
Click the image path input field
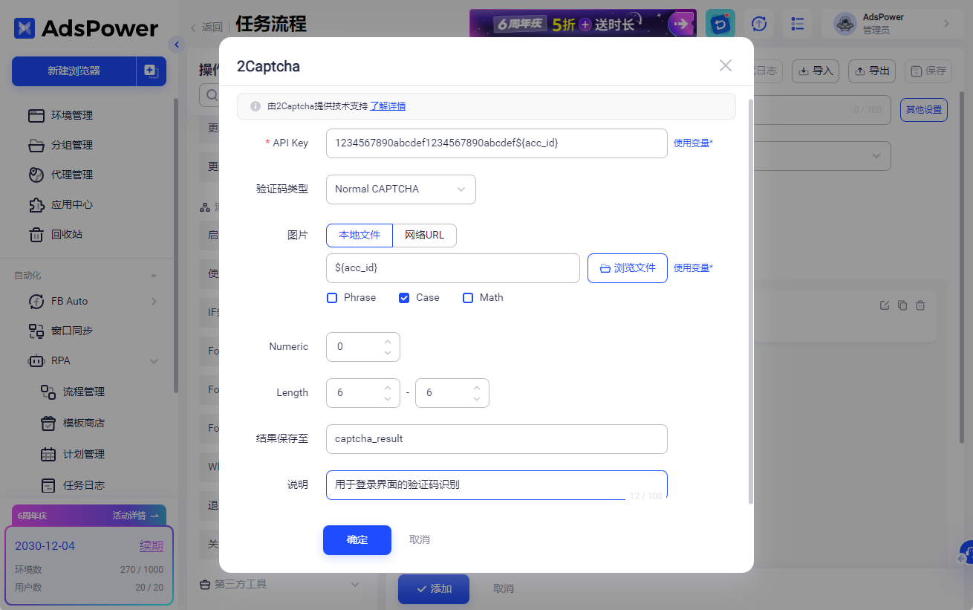pyautogui.click(x=452, y=268)
